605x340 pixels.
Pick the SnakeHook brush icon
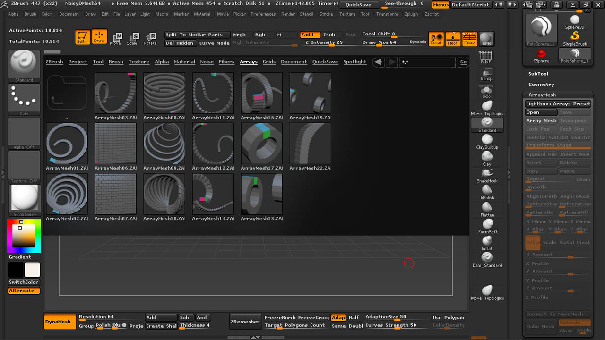(487, 174)
